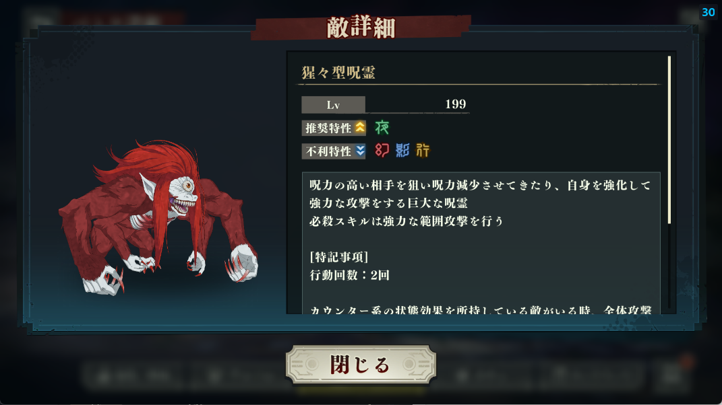722x405 pixels.
Task: Close the dialog with the 閉じる button
Action: [361, 365]
